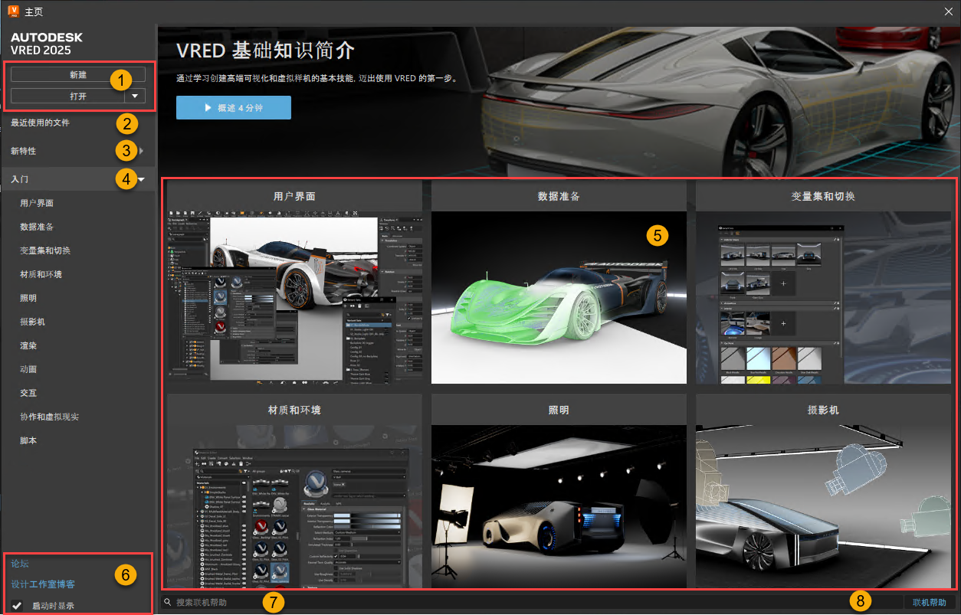This screenshot has height=615, width=961.
Task: Select 数据准备 in the sidebar list
Action: (37, 227)
